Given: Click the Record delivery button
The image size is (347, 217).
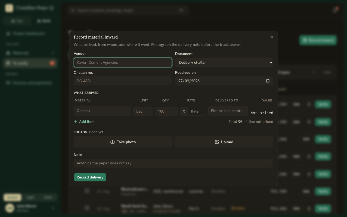Looking at the screenshot, I should (90, 177).
